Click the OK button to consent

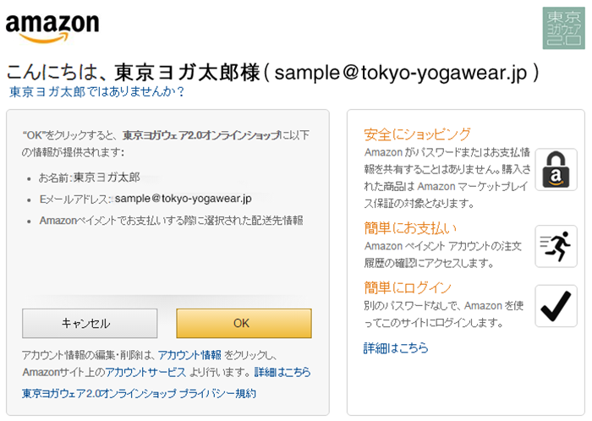click(244, 323)
